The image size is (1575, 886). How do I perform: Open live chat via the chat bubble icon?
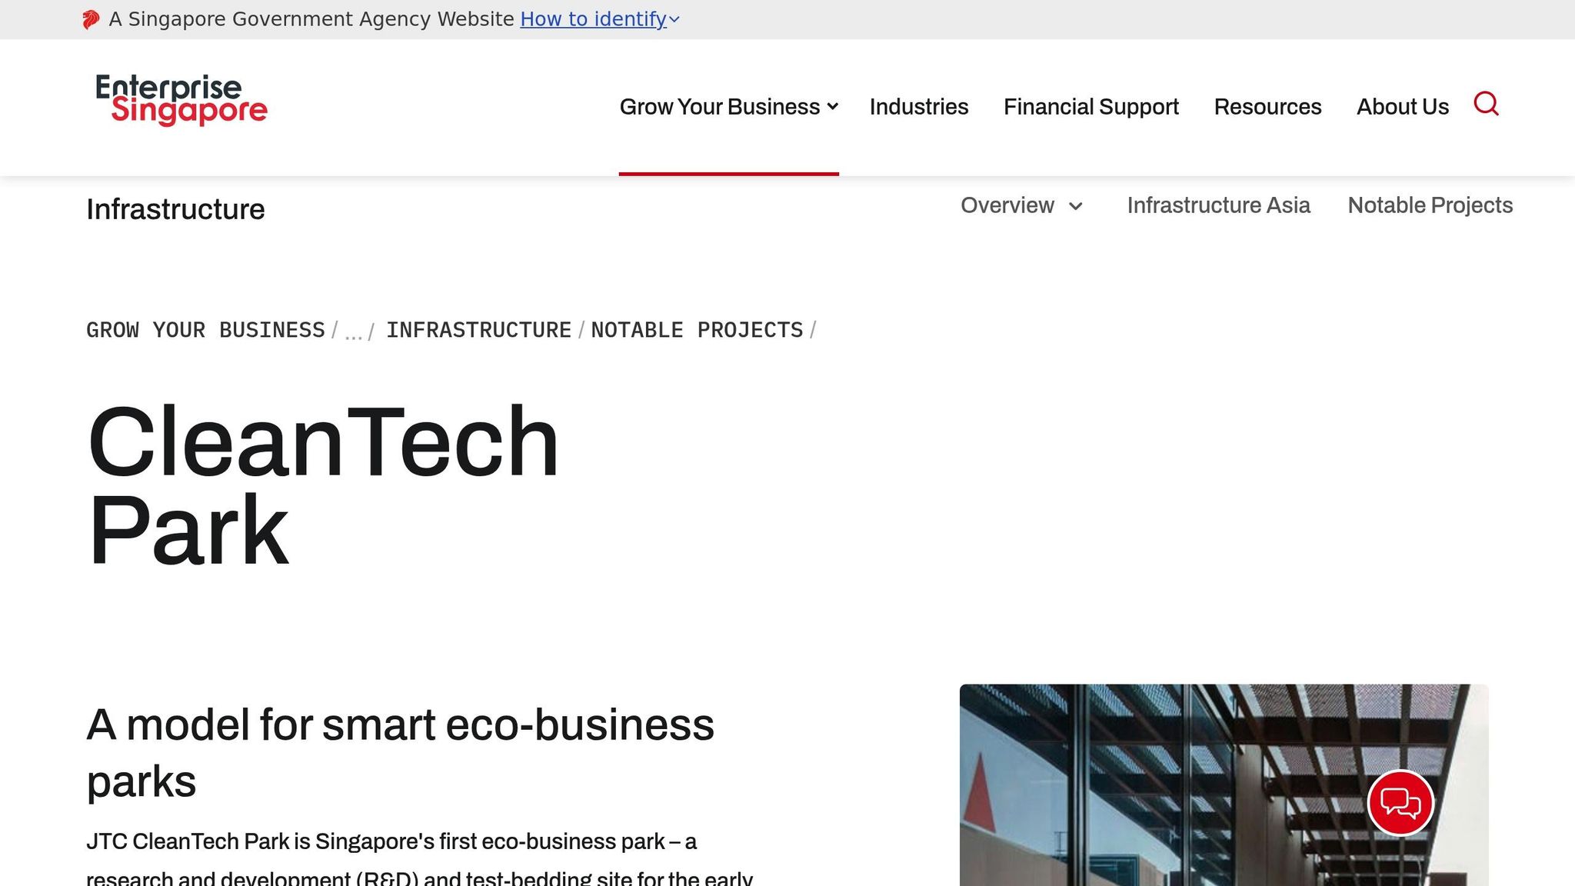tap(1403, 802)
